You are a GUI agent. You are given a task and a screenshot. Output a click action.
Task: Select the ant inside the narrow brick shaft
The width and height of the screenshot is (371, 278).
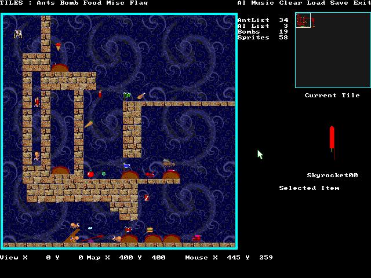tap(37, 156)
